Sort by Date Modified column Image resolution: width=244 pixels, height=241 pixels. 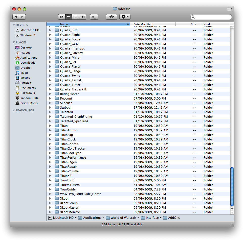153,24
